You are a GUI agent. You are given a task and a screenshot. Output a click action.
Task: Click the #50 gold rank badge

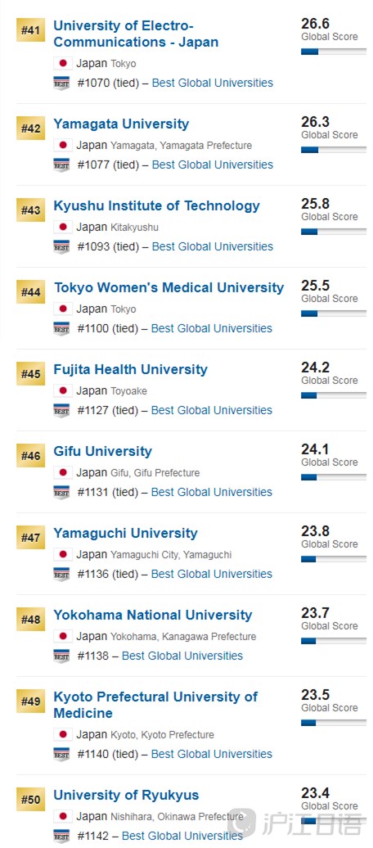31,800
